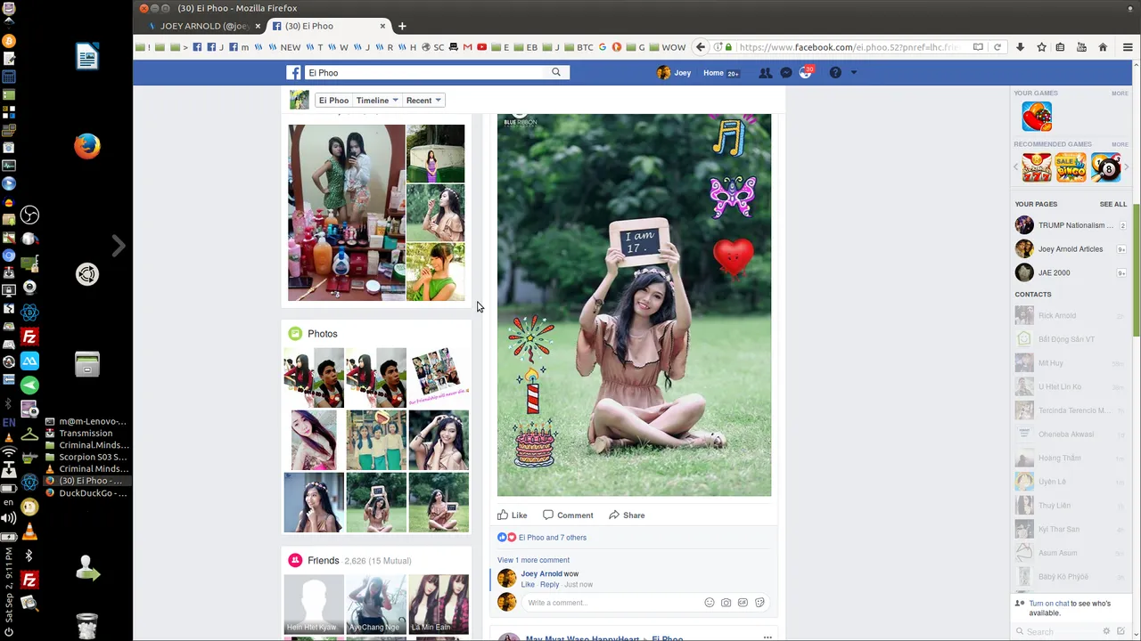Open the Friends section heading
Image resolution: width=1141 pixels, height=641 pixels.
(x=323, y=561)
